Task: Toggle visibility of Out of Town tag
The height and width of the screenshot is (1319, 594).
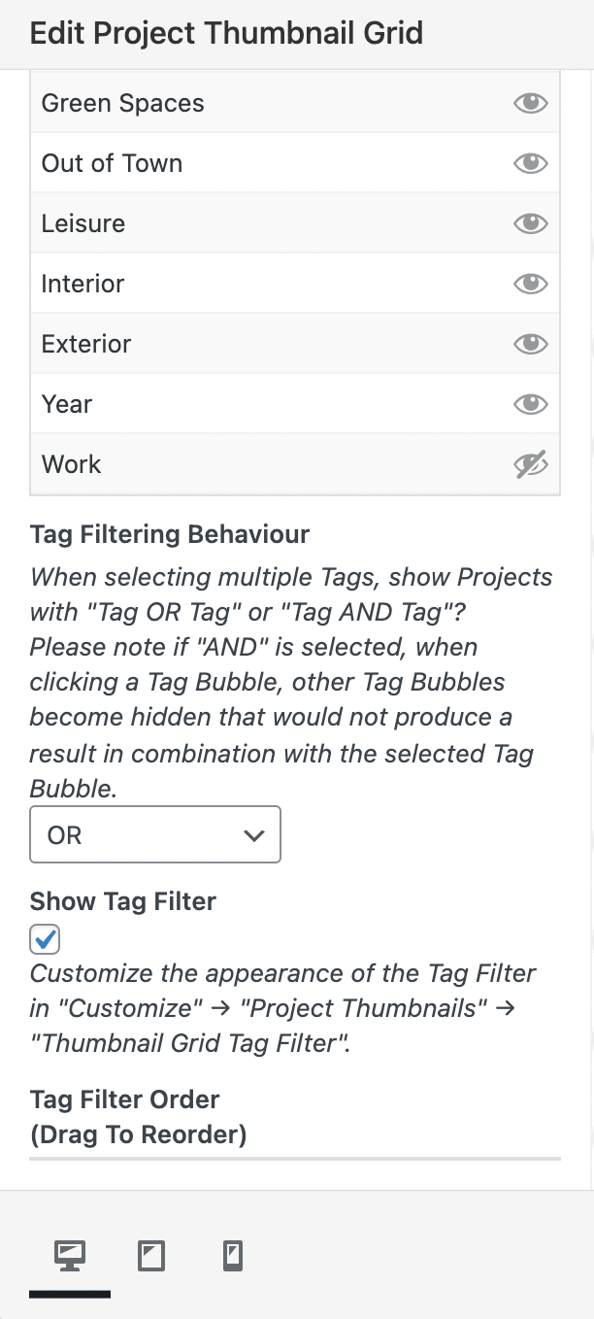Action: click(530, 163)
